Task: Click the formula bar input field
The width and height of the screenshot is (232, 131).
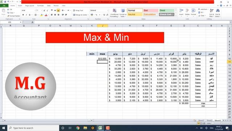Action: click(x=132, y=22)
